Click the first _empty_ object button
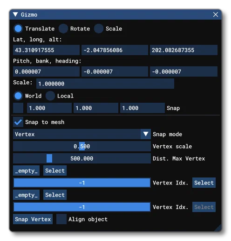Screen dimensions: 231x241 (x=26, y=170)
